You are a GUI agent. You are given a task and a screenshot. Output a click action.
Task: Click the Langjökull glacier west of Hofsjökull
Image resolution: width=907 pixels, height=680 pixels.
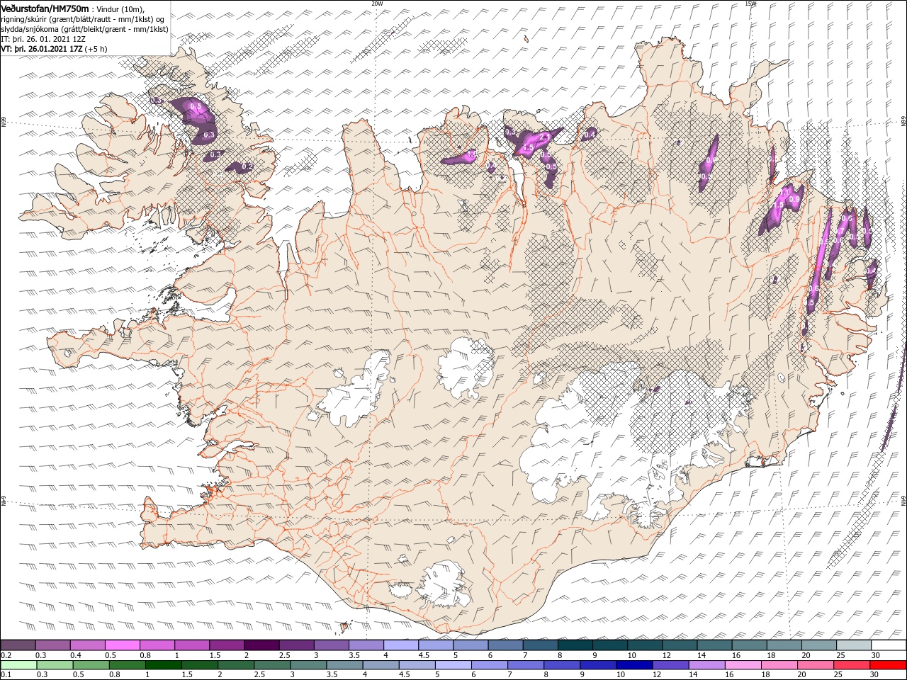(x=358, y=390)
